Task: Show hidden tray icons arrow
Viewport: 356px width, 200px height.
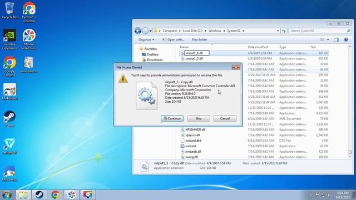Action: pos(310,195)
